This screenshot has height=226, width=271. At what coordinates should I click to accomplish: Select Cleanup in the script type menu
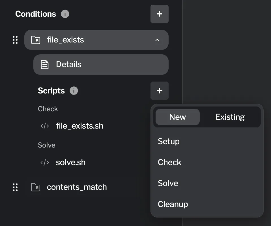[173, 204]
